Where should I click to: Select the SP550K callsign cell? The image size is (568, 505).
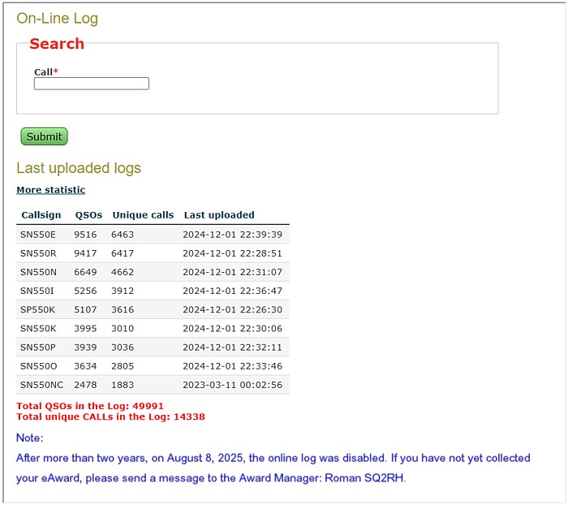tap(37, 309)
